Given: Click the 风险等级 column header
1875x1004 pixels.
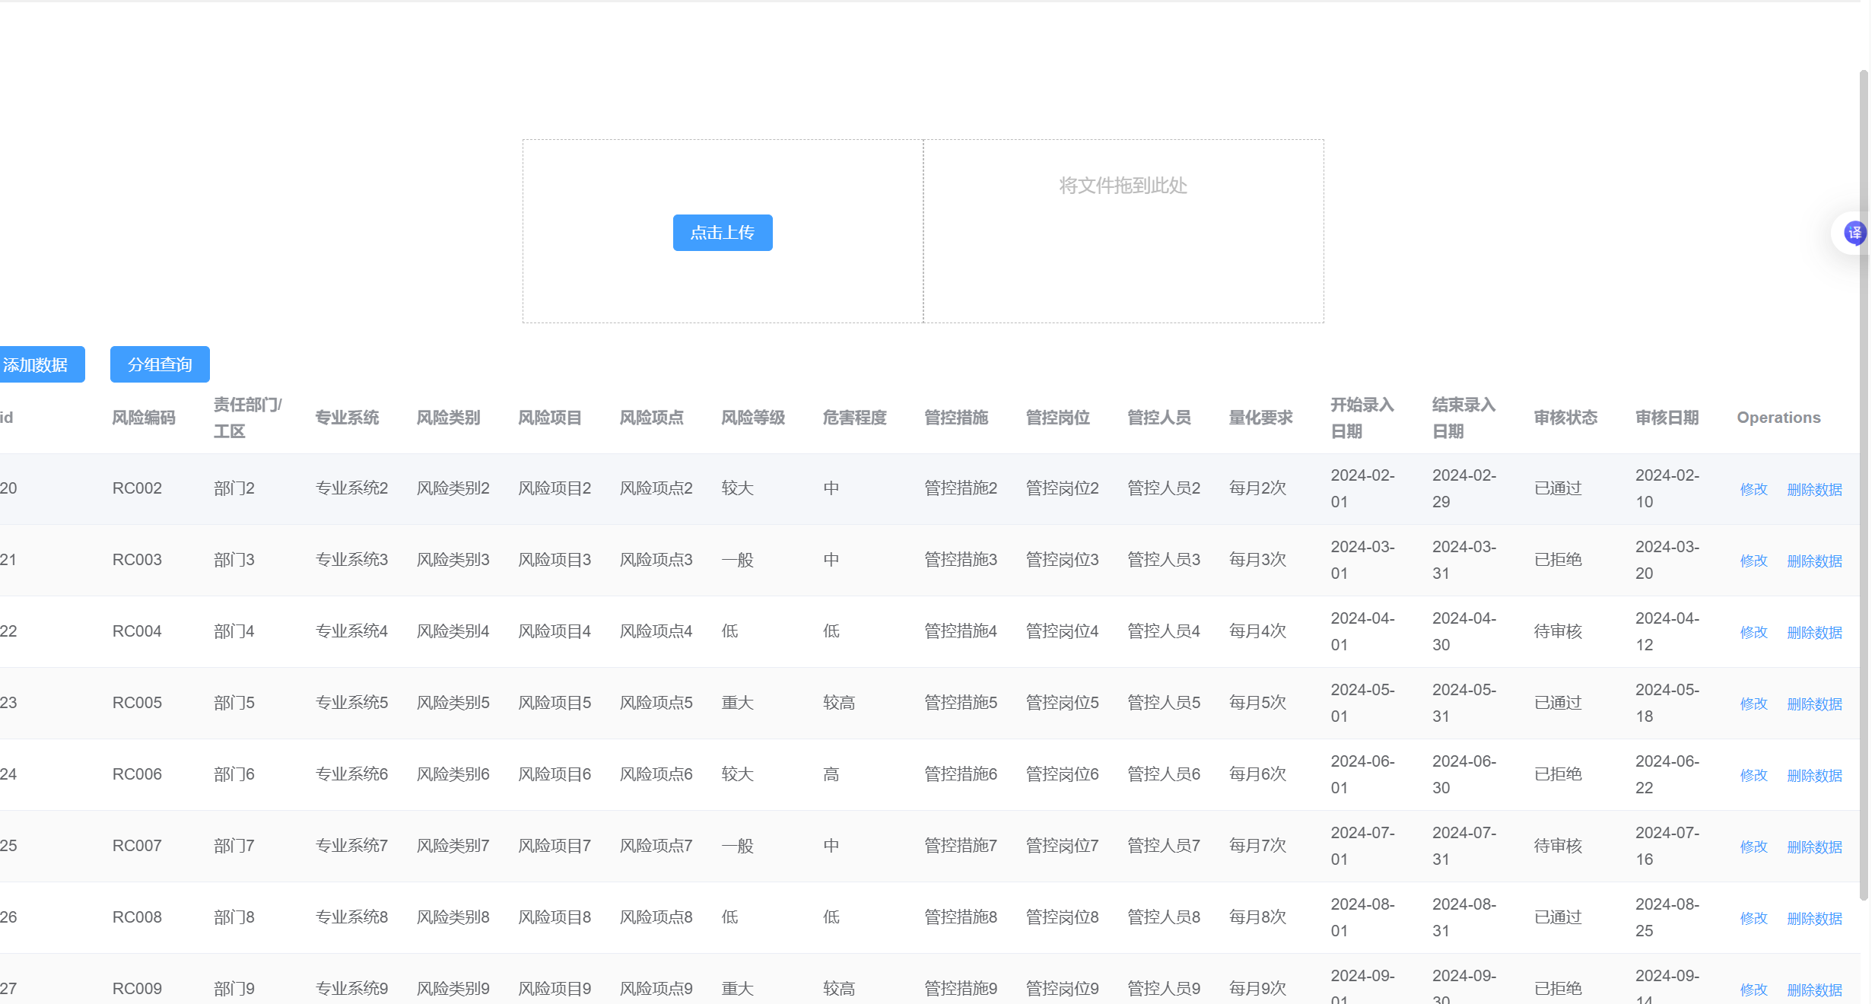Looking at the screenshot, I should 752,418.
